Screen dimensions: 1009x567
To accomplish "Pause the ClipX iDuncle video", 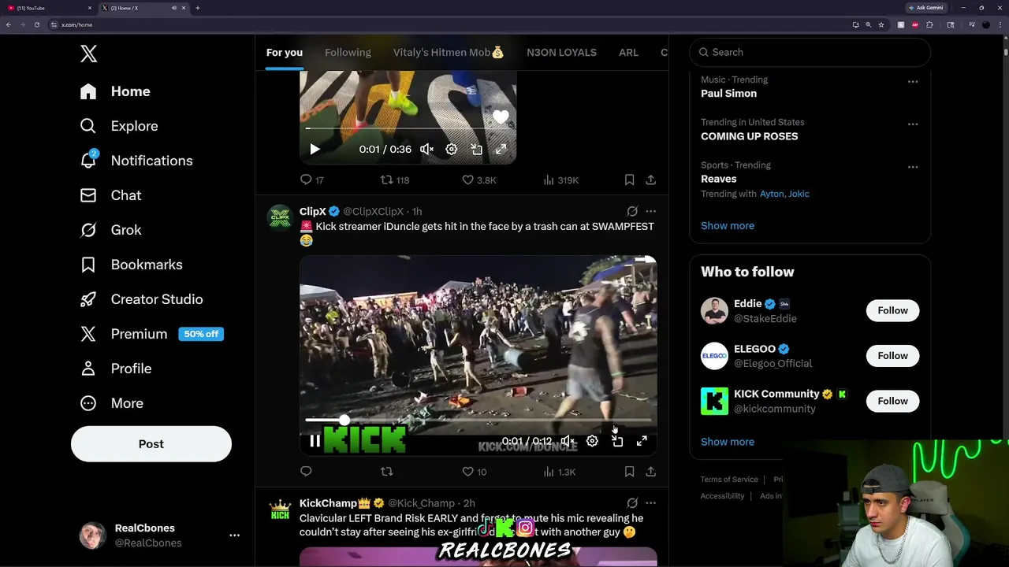I will 315,441.
